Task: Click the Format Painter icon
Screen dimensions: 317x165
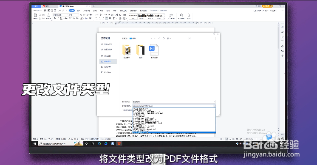Action: [48, 16]
